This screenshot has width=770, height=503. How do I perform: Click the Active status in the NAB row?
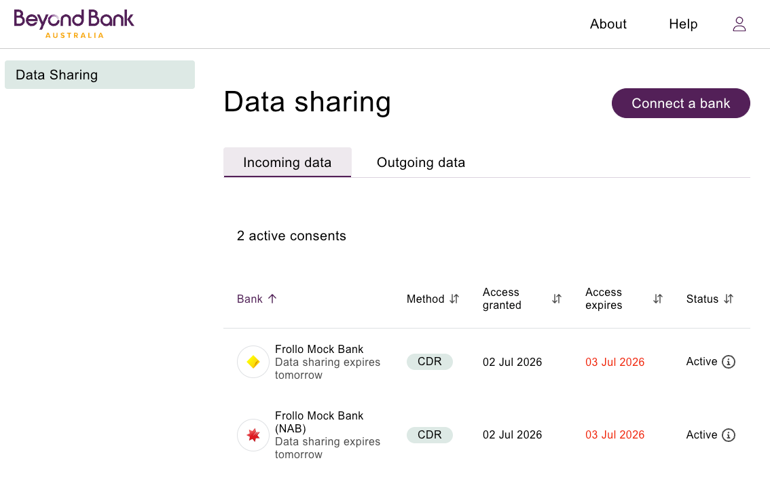point(701,435)
